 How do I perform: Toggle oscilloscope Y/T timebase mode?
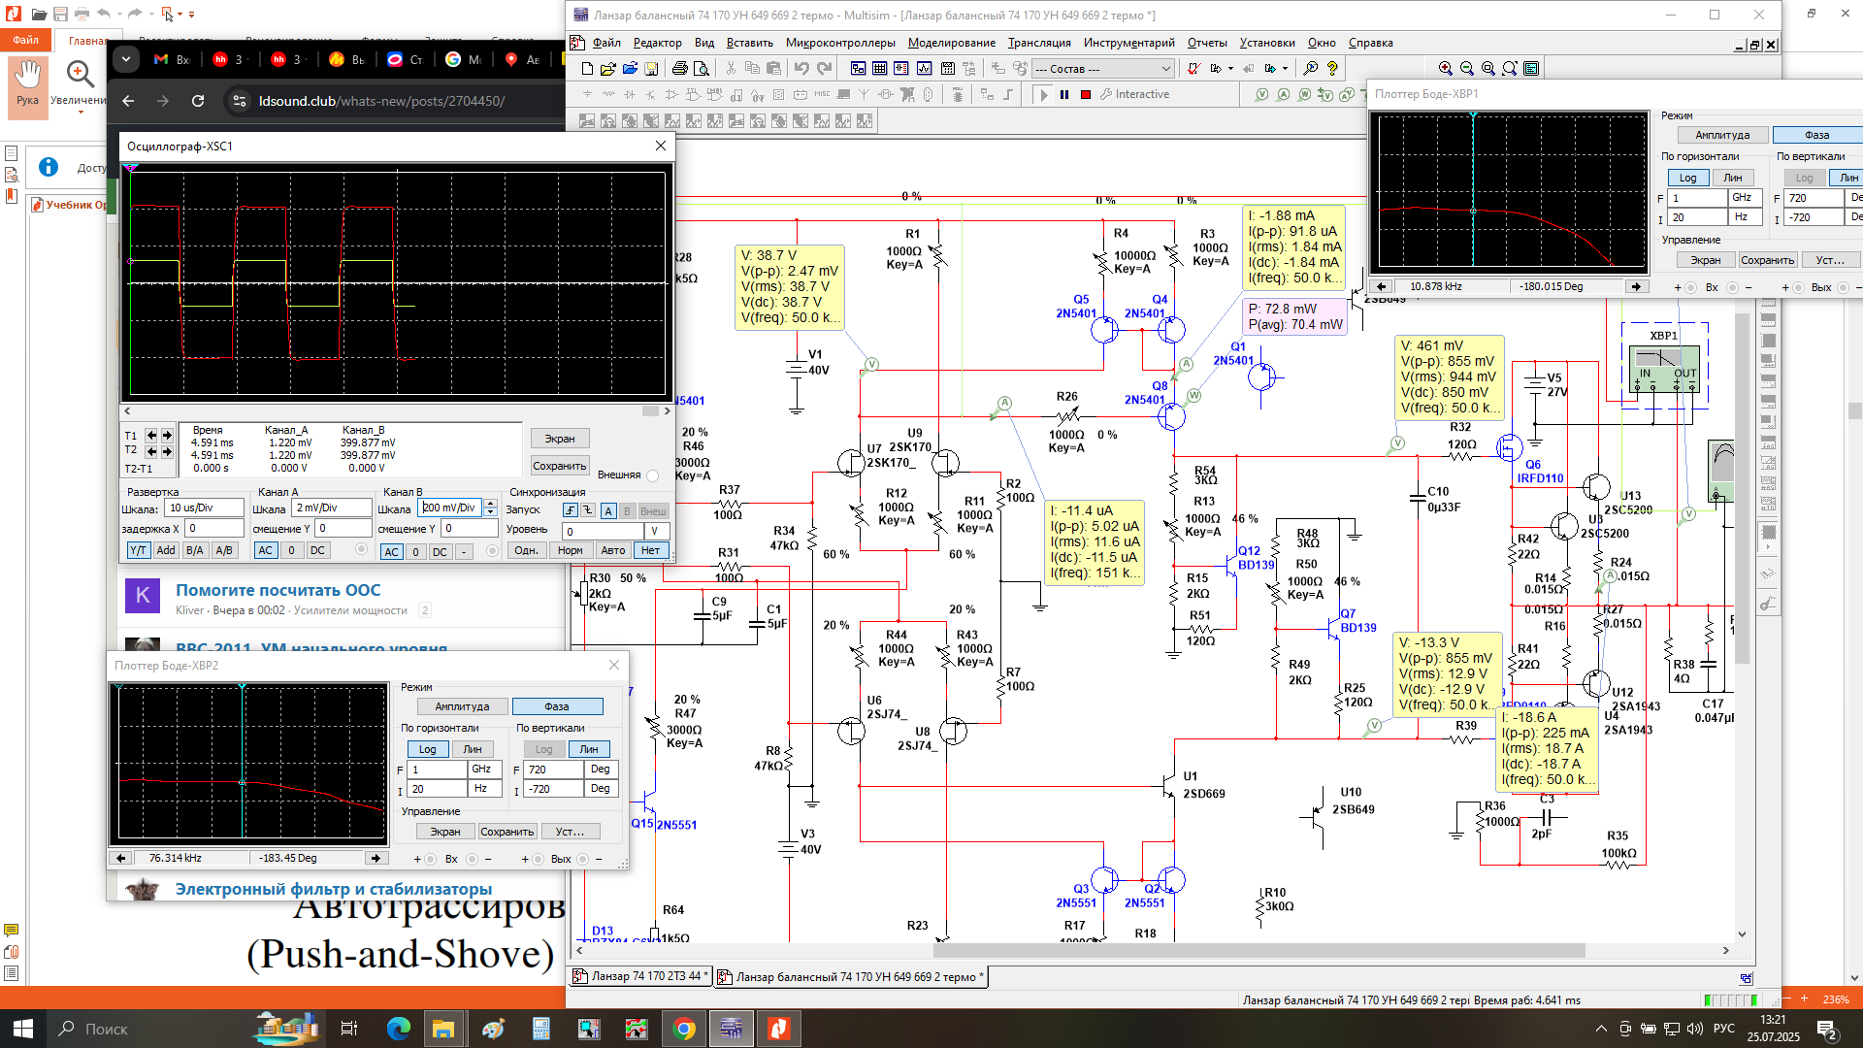(x=138, y=550)
